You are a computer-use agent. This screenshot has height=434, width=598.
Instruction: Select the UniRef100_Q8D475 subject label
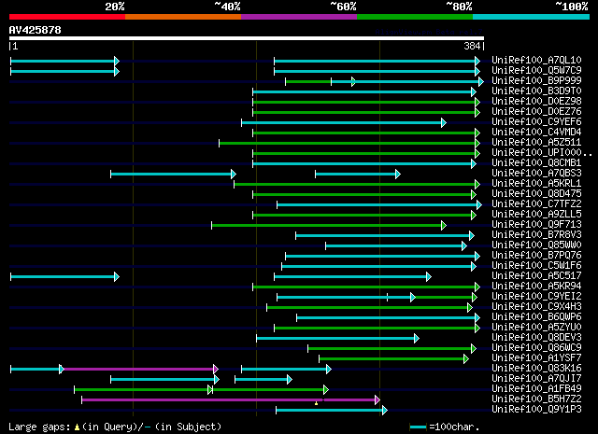pyautogui.click(x=536, y=193)
